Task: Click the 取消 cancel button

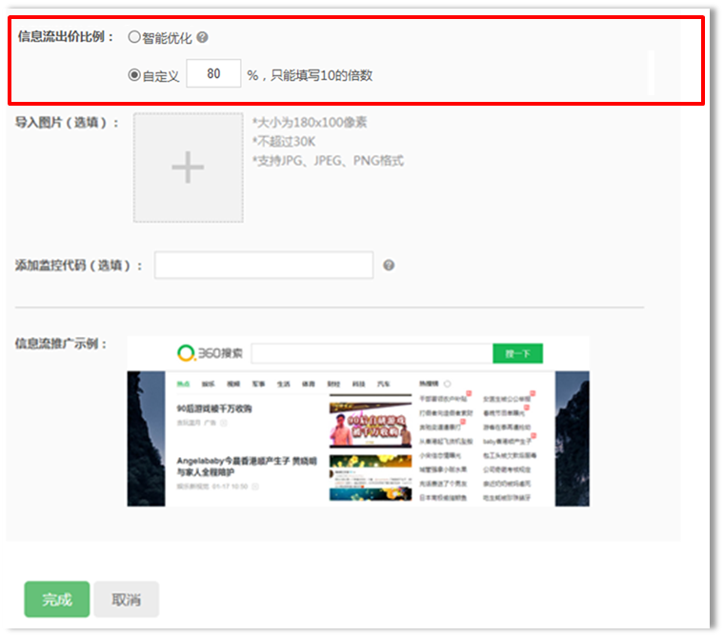Action: coord(126,599)
